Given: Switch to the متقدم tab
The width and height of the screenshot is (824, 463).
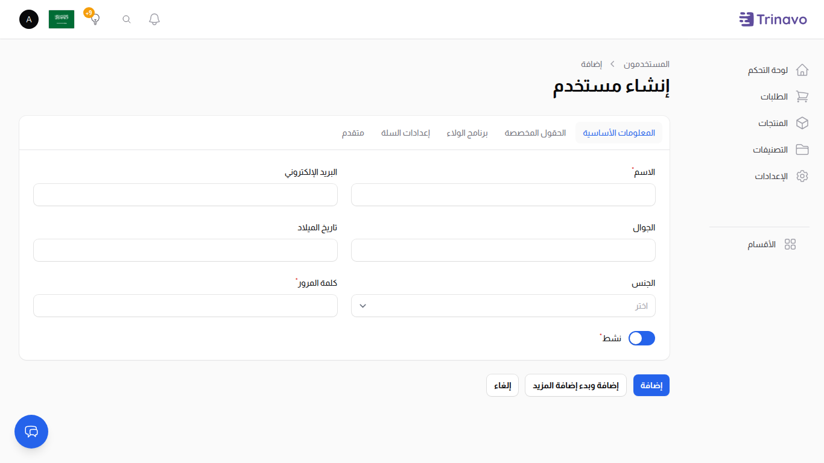Looking at the screenshot, I should point(353,133).
